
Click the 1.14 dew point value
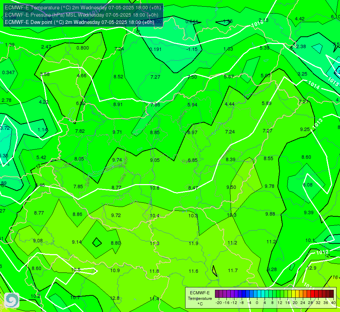pyautogui.click(x=42, y=130)
